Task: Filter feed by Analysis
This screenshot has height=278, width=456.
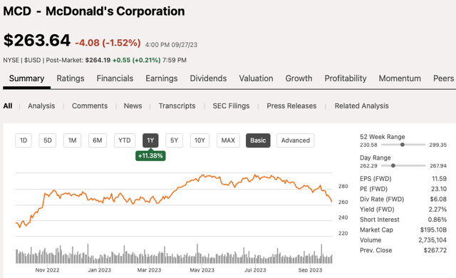Action: (41, 105)
